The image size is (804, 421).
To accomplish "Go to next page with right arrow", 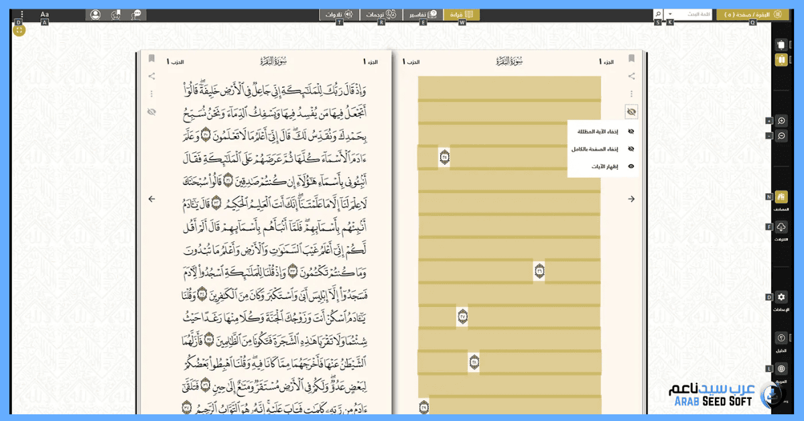I will coord(631,199).
